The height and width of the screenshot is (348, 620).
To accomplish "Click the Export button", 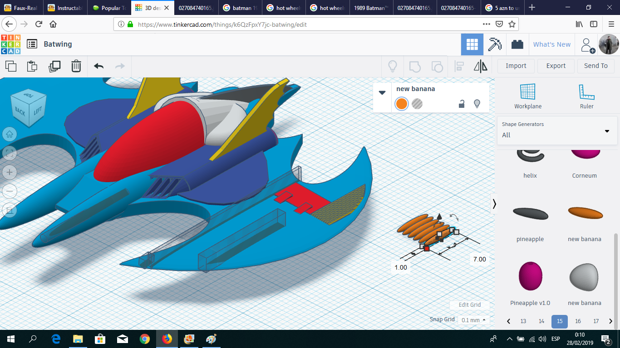I will (x=556, y=66).
